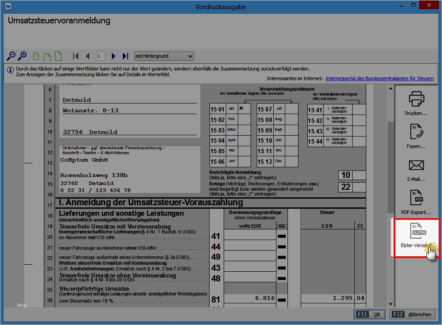Jump to the last page
This screenshot has width=442, height=325.
coord(125,56)
